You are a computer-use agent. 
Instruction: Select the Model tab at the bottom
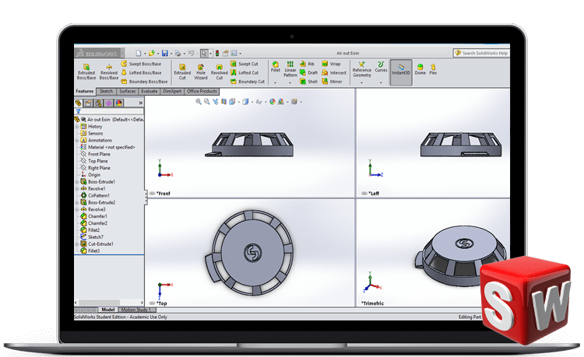108,310
